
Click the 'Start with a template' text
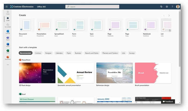coord(28,47)
